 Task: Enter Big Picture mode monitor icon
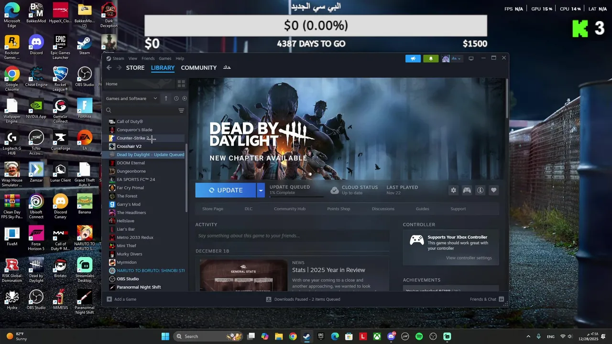point(471,58)
